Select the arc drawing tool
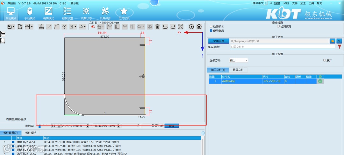The width and height of the screenshot is (344, 155). tap(57, 27)
